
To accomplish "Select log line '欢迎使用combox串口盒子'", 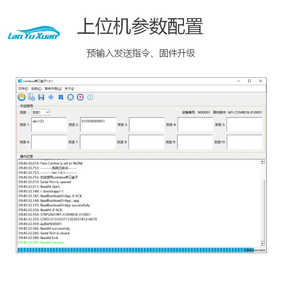I will click(x=48, y=177).
